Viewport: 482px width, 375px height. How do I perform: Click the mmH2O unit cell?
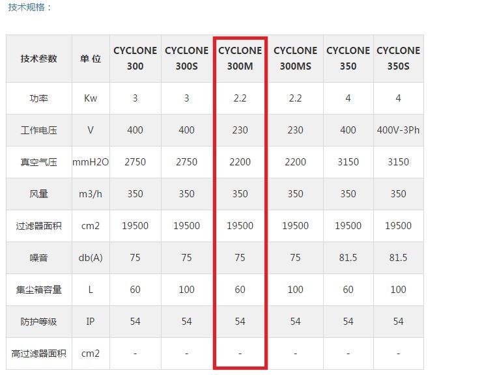[91, 162]
